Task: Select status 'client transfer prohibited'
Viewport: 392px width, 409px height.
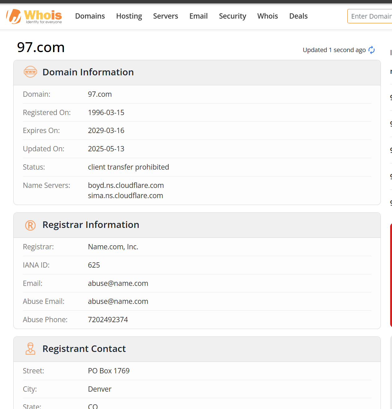Action: (128, 167)
